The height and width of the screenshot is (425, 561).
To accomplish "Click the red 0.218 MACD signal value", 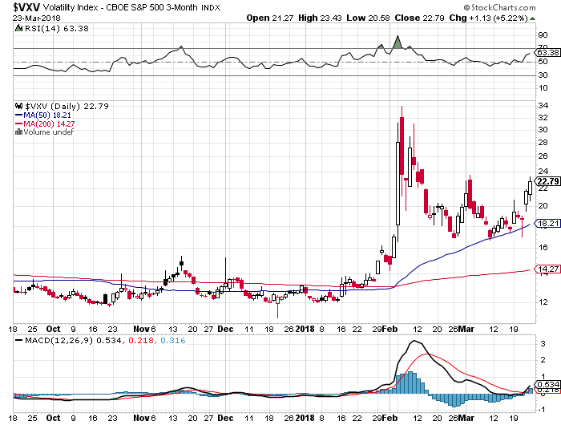I will pyautogui.click(x=140, y=341).
